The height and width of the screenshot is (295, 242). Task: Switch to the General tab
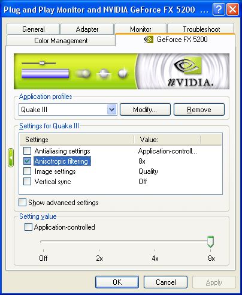click(x=33, y=29)
